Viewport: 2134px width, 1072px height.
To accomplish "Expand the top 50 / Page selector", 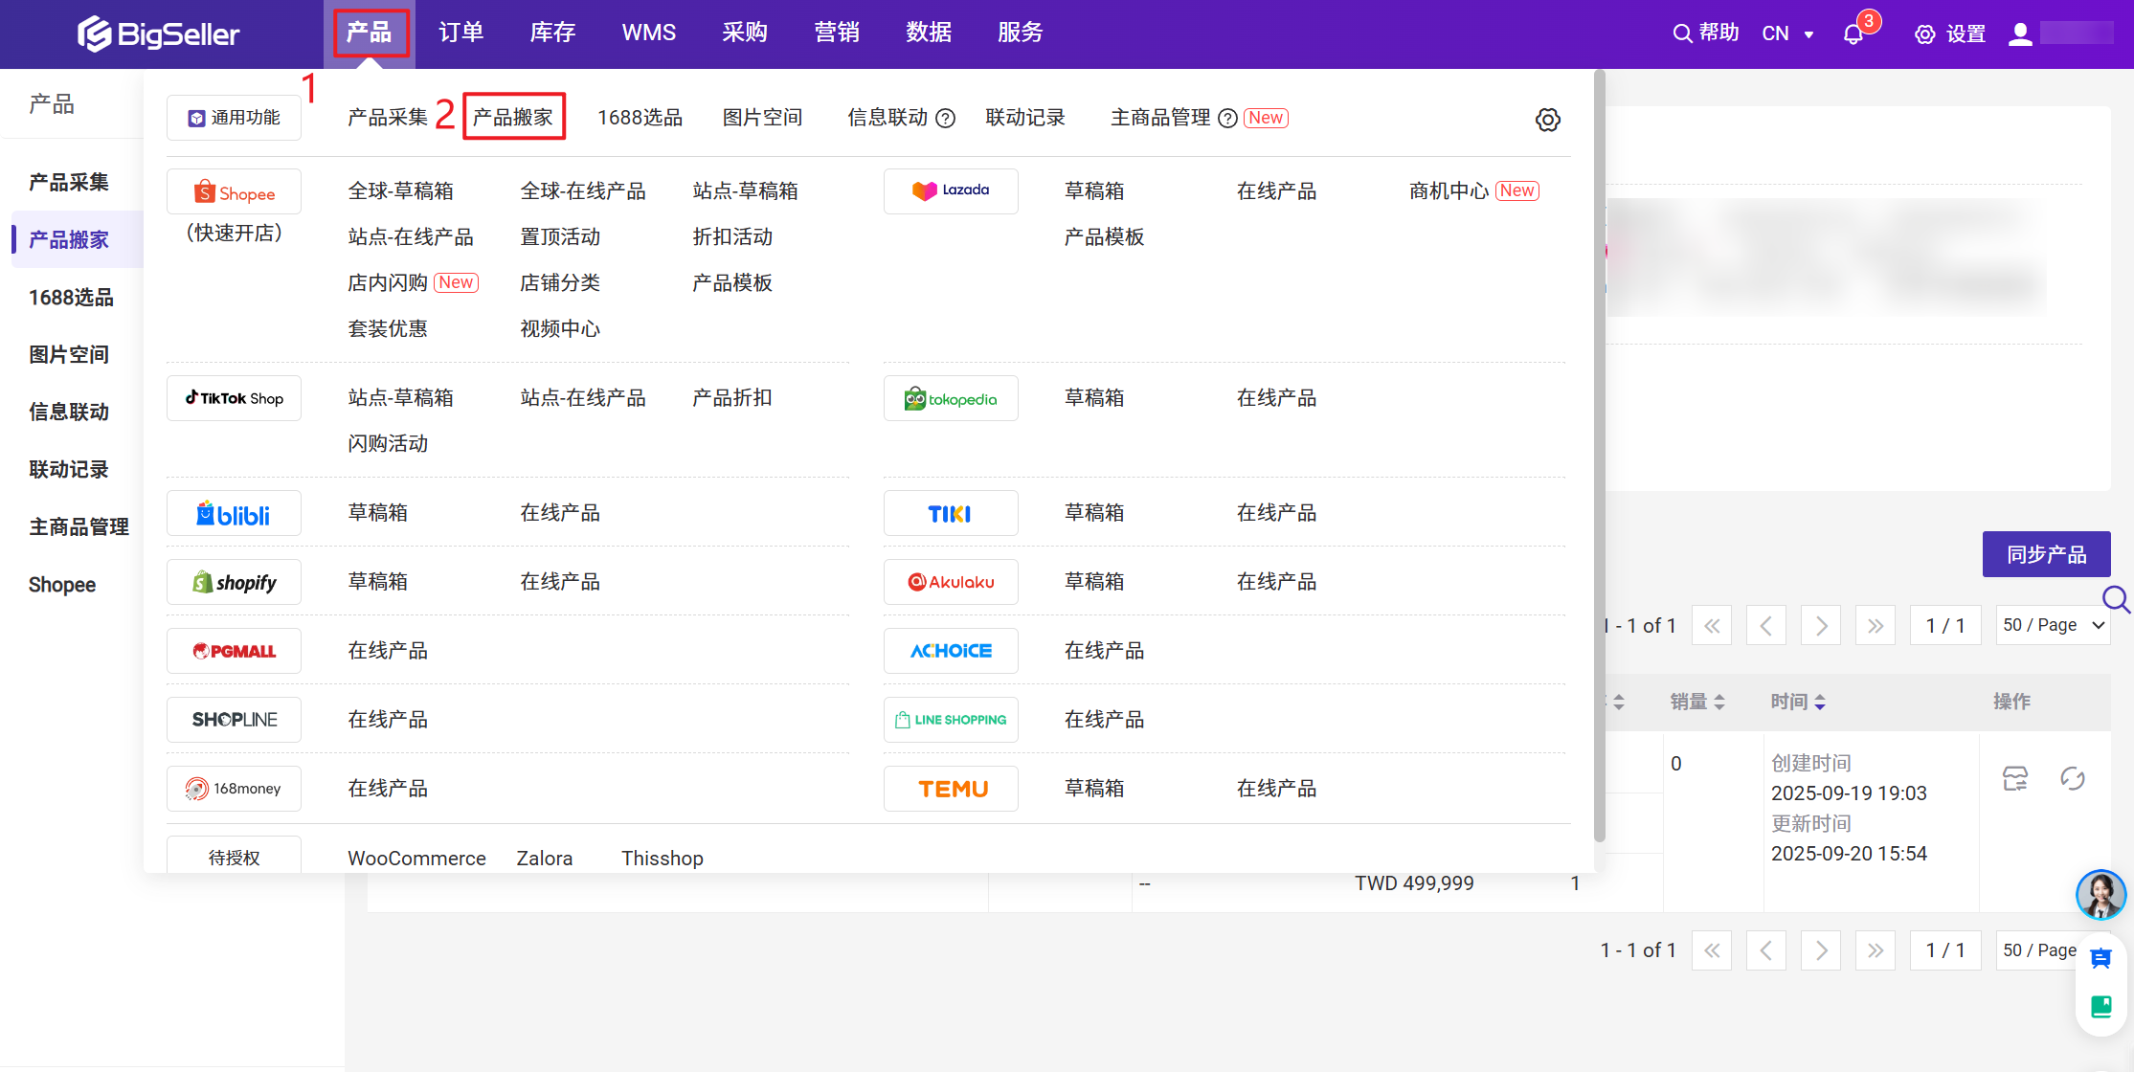I will tap(2053, 625).
